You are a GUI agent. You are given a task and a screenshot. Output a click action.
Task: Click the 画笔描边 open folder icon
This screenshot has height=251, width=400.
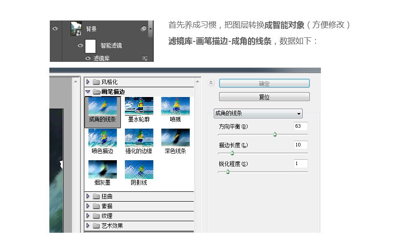pos(97,92)
